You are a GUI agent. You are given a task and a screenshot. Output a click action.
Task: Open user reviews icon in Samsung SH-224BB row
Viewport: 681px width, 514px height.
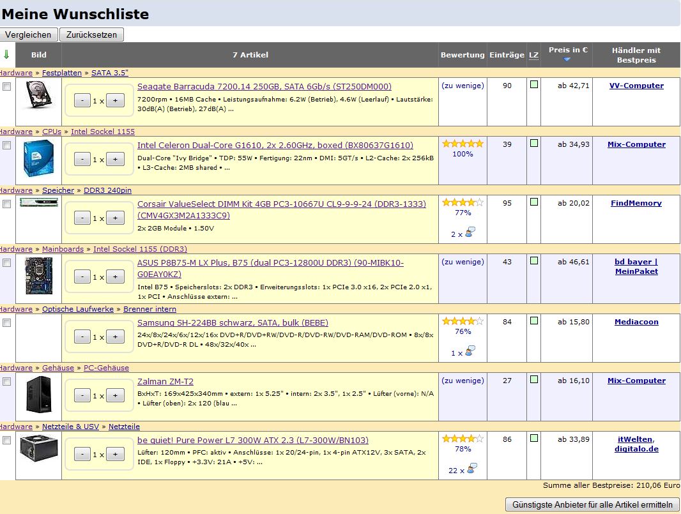(x=470, y=351)
